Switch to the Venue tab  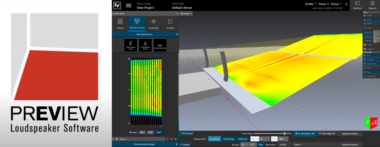(120, 24)
